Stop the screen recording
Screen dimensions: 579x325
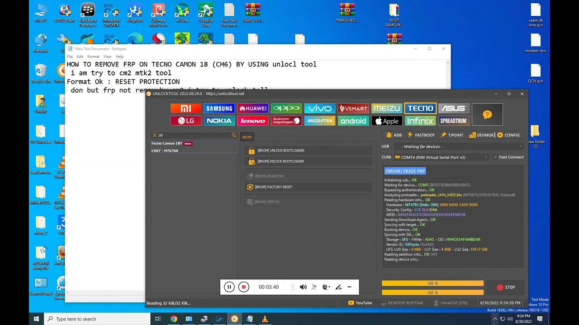[x=244, y=287]
